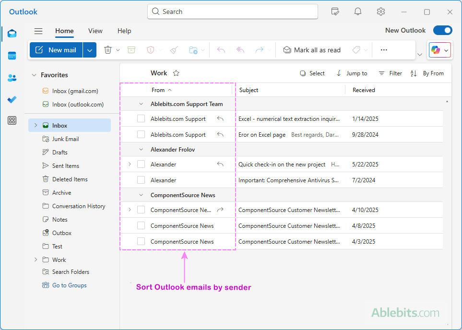Check the checkbox on the Eror on Excel page email
The image size is (462, 330).
coord(141,134)
